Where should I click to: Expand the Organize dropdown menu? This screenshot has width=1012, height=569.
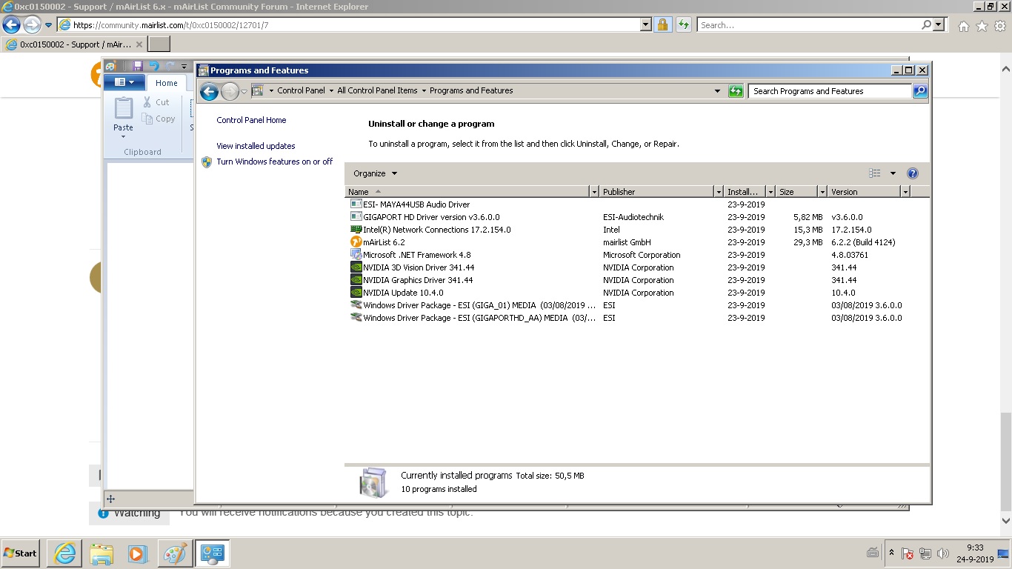[x=375, y=173]
